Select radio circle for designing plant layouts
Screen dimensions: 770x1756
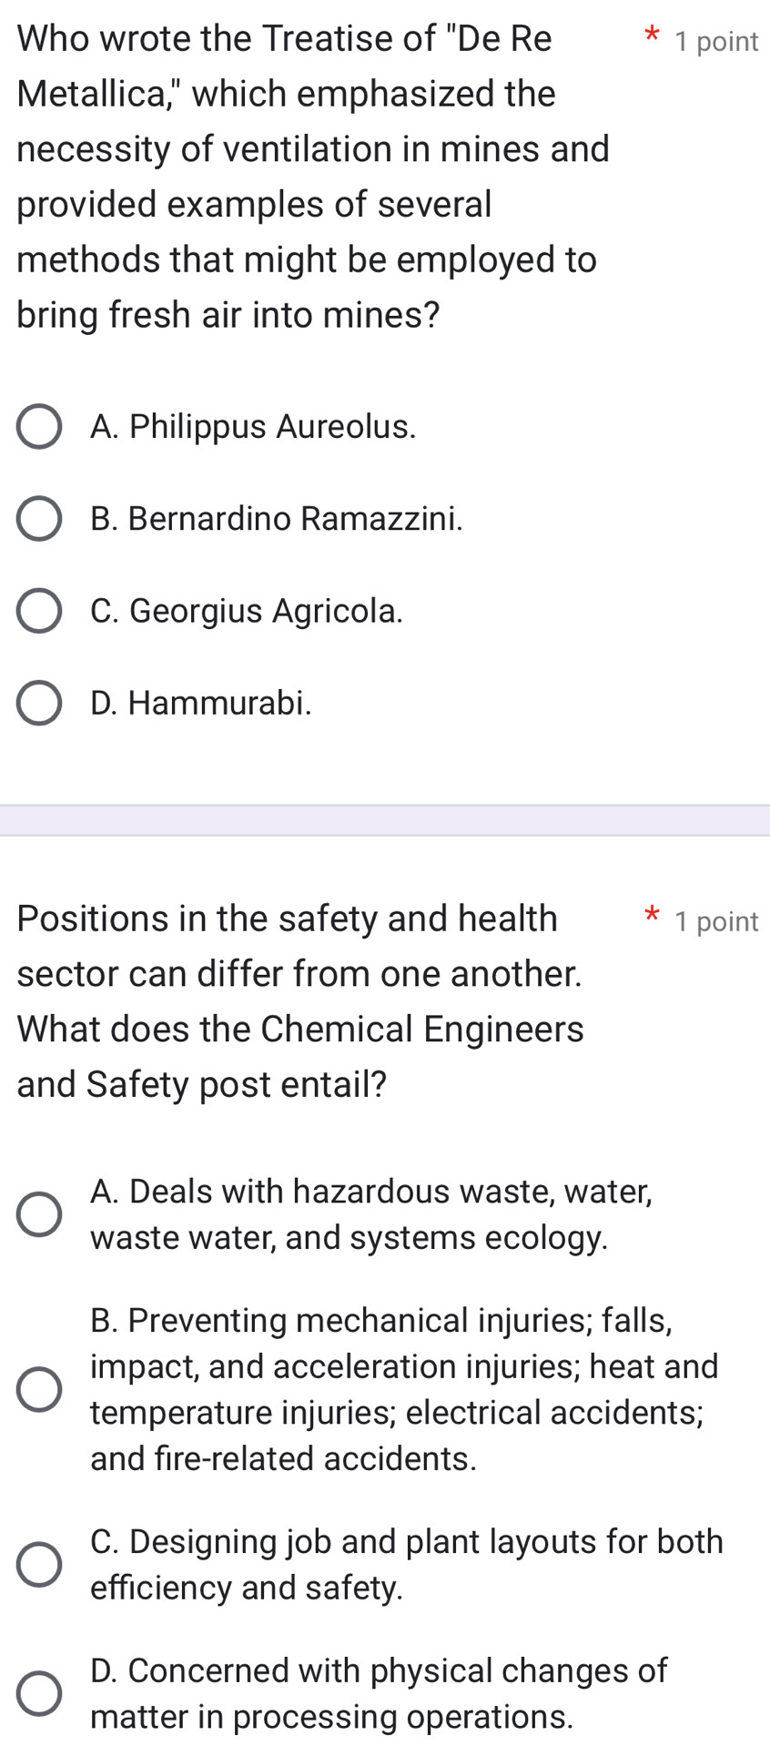39,1564
